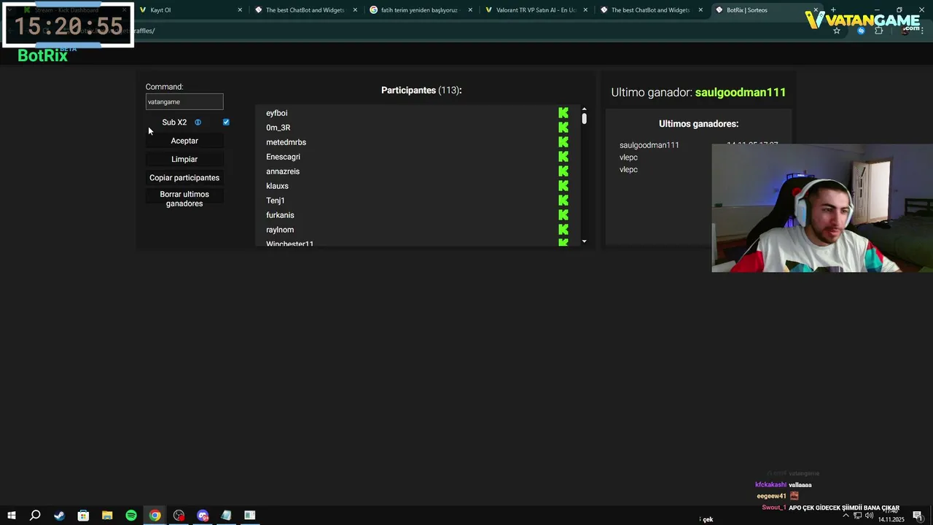Image resolution: width=933 pixels, height=525 pixels.
Task: Select participant klauxs
Action: pos(277,186)
